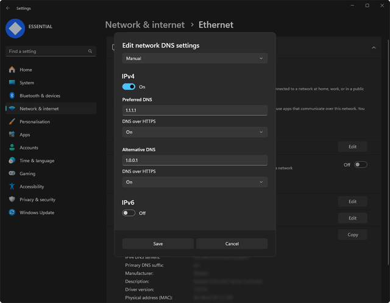Go to Accounts settings page
The height and width of the screenshot is (303, 390).
29,148
